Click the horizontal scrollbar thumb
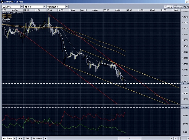The image size is (189, 140). tap(129, 138)
